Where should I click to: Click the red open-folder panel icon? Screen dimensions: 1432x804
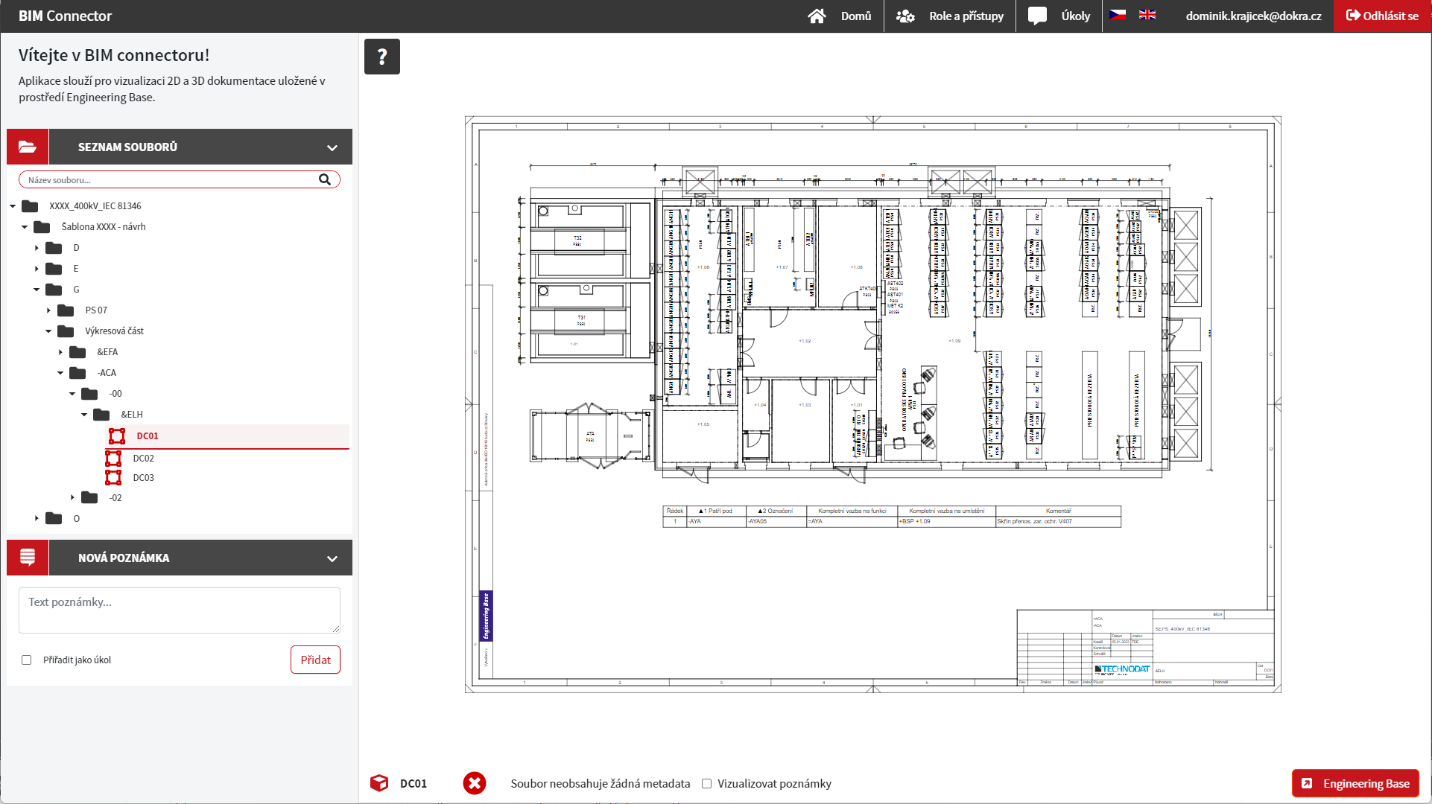tap(28, 147)
